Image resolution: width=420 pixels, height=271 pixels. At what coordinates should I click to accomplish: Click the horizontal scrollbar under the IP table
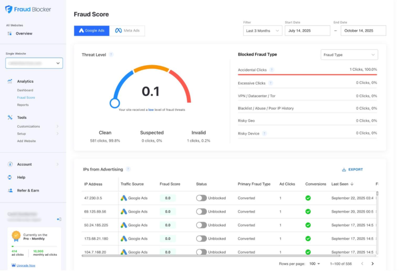click(x=210, y=255)
